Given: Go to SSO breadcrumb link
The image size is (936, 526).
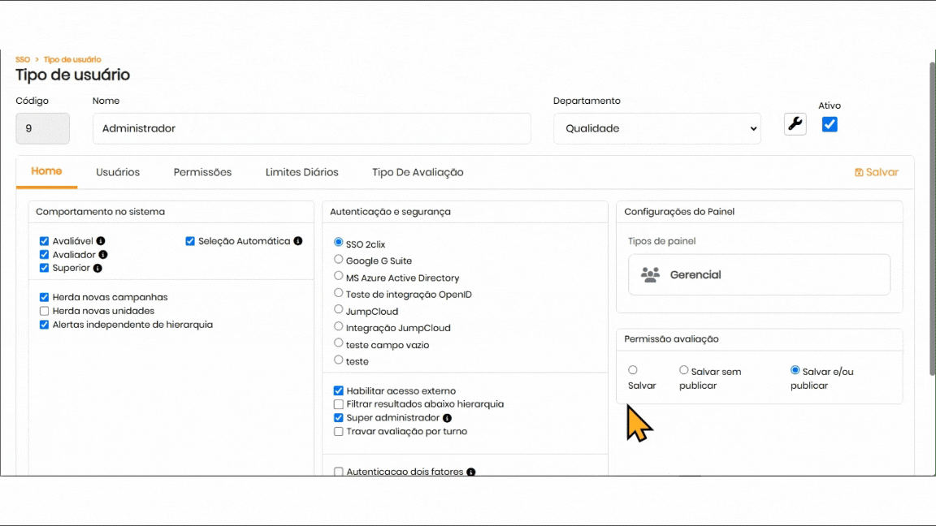Looking at the screenshot, I should (x=23, y=59).
